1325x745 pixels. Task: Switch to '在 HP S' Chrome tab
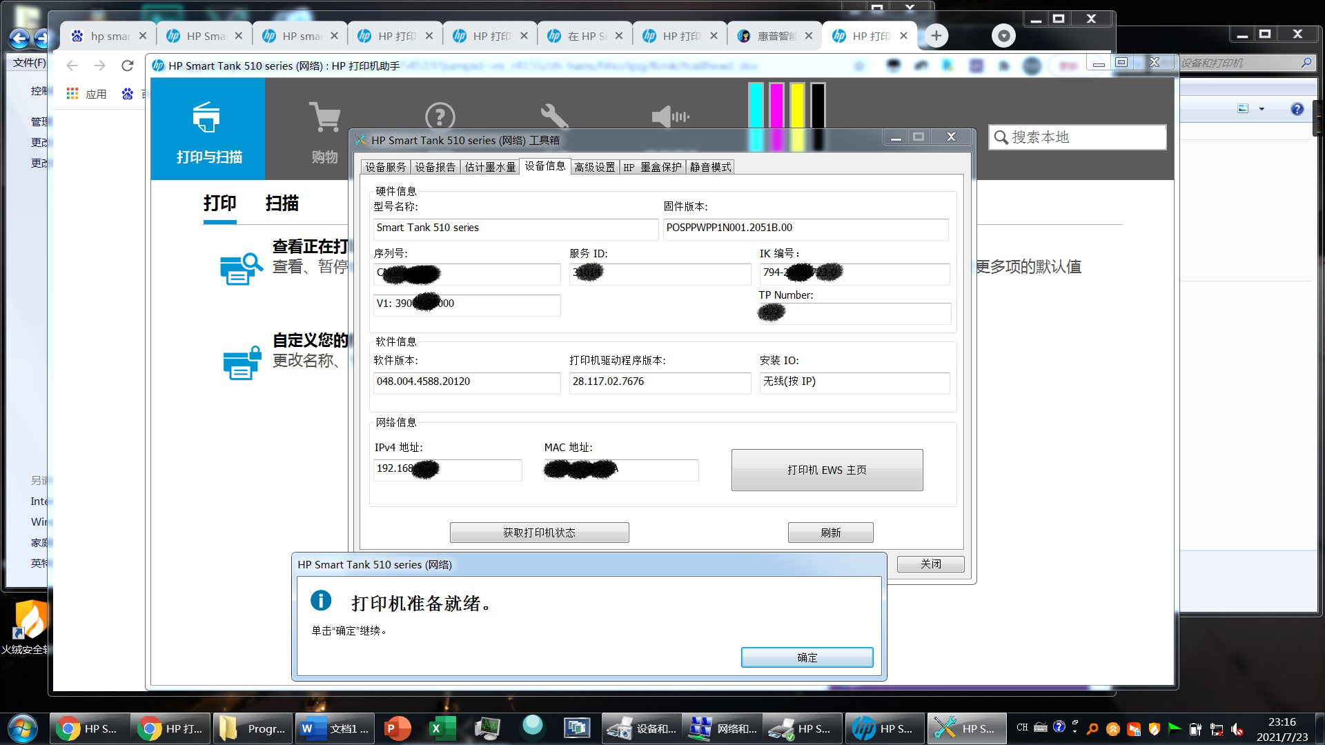point(584,36)
